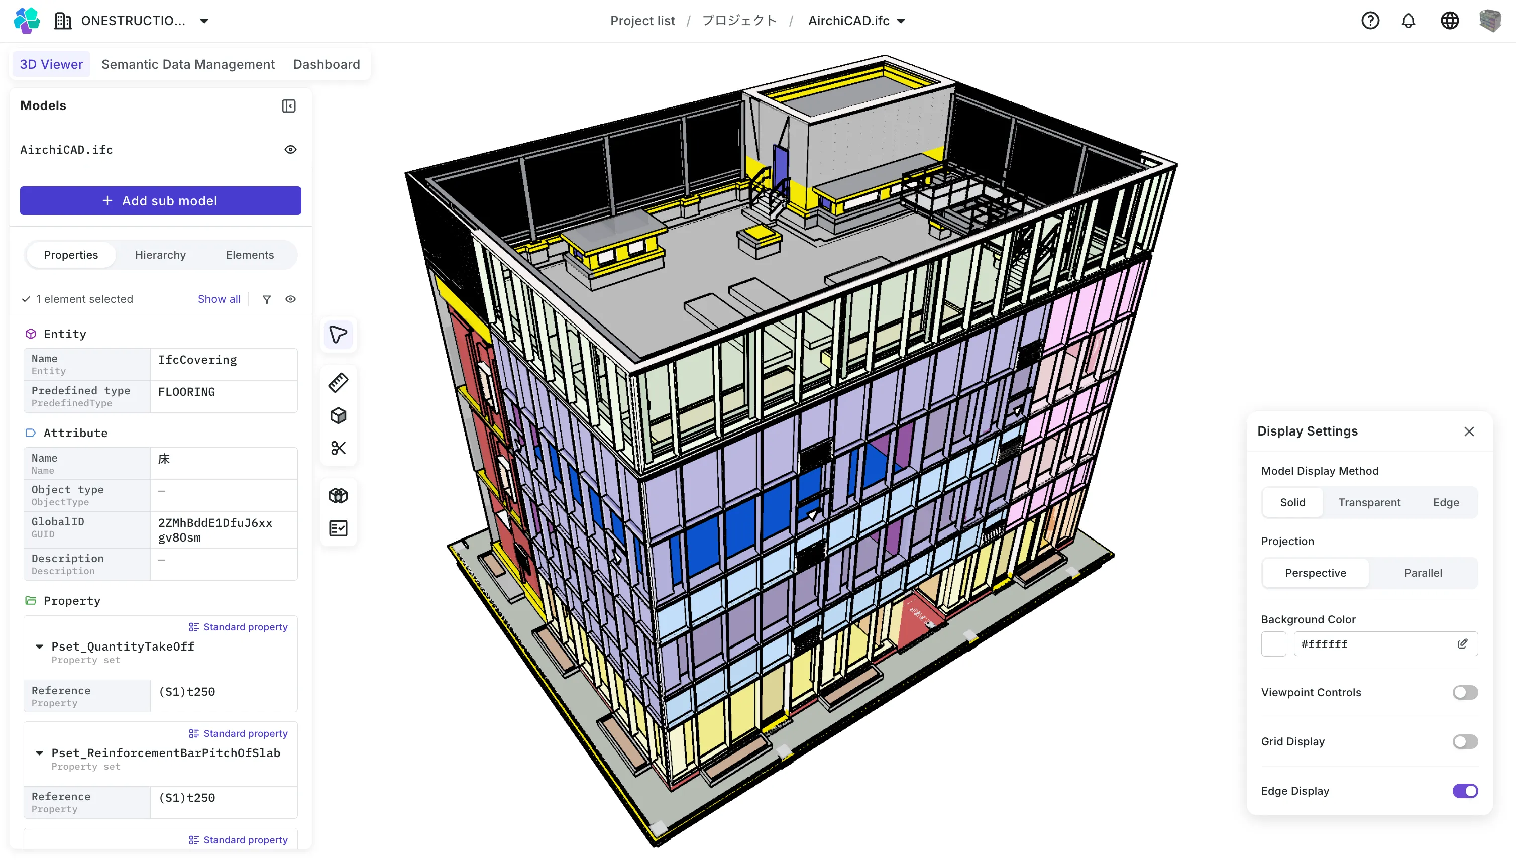
Task: Open notifications bell
Action: point(1408,21)
